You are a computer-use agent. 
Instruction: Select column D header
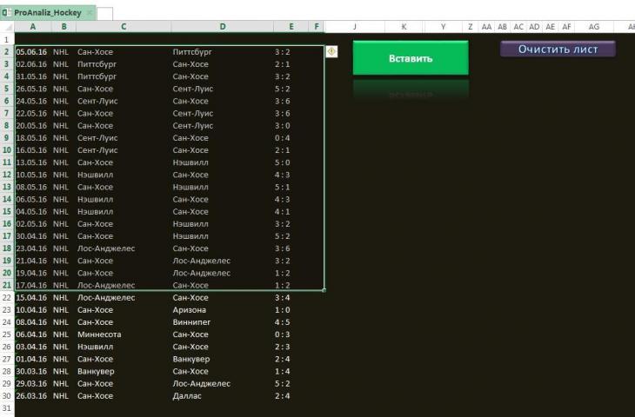click(223, 27)
